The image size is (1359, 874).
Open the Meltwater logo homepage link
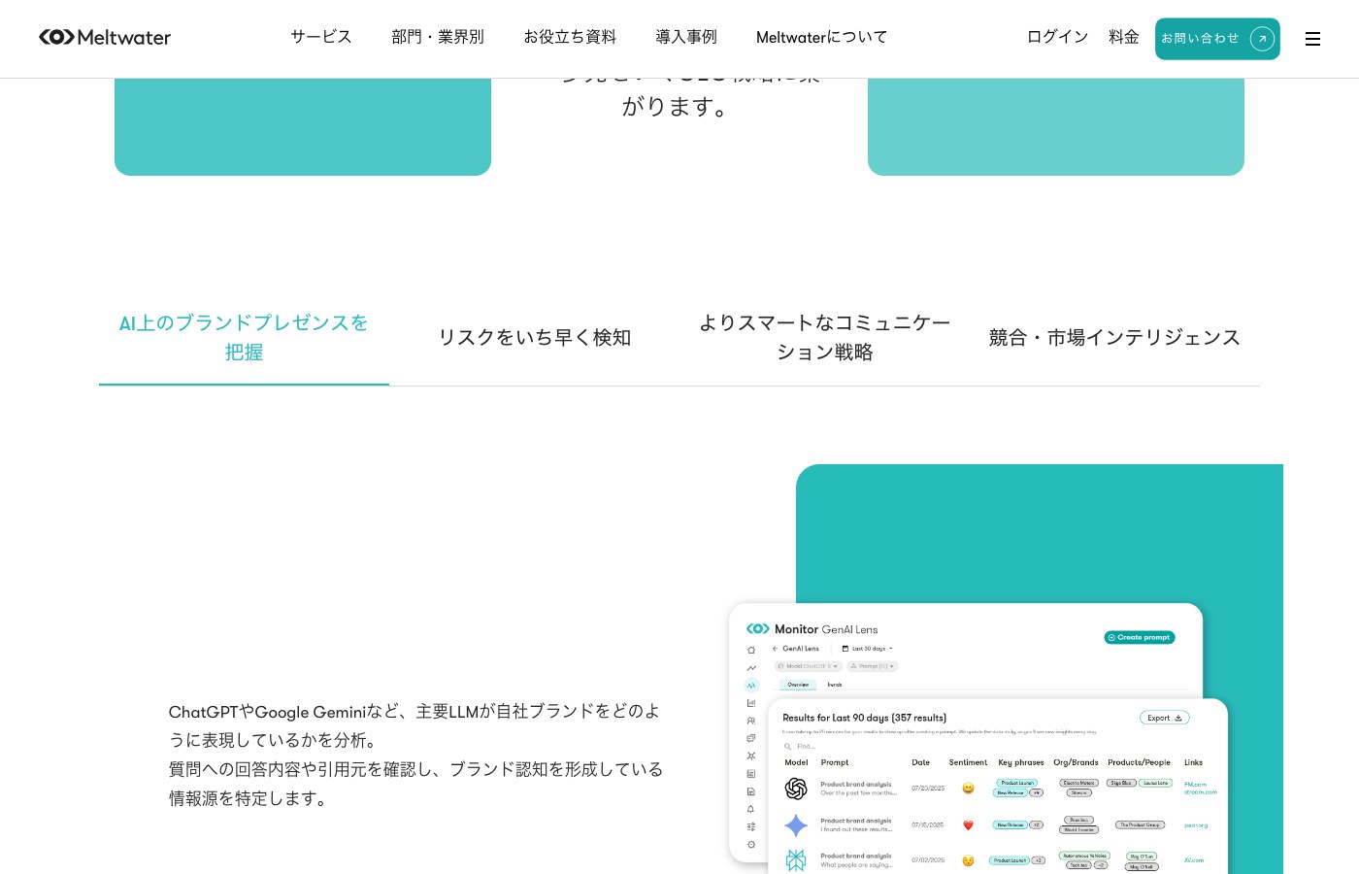105,37
